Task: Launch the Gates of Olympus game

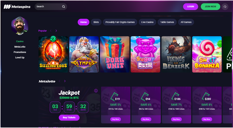Action: point(84,54)
